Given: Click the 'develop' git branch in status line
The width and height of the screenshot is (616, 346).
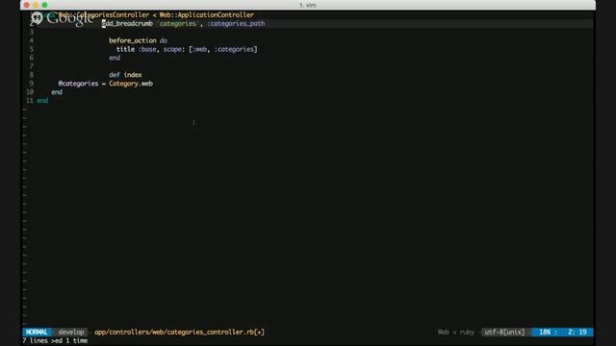Looking at the screenshot, I should [71, 332].
